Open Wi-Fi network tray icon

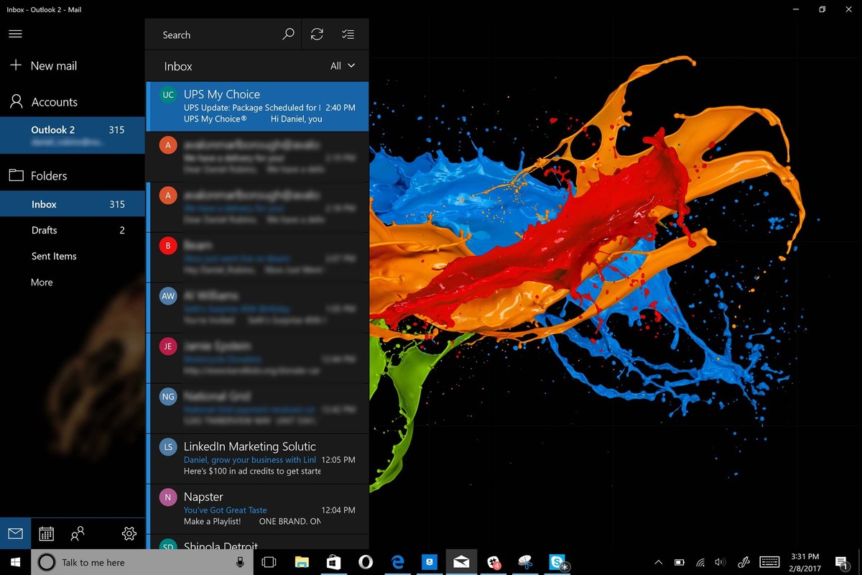pos(700,562)
